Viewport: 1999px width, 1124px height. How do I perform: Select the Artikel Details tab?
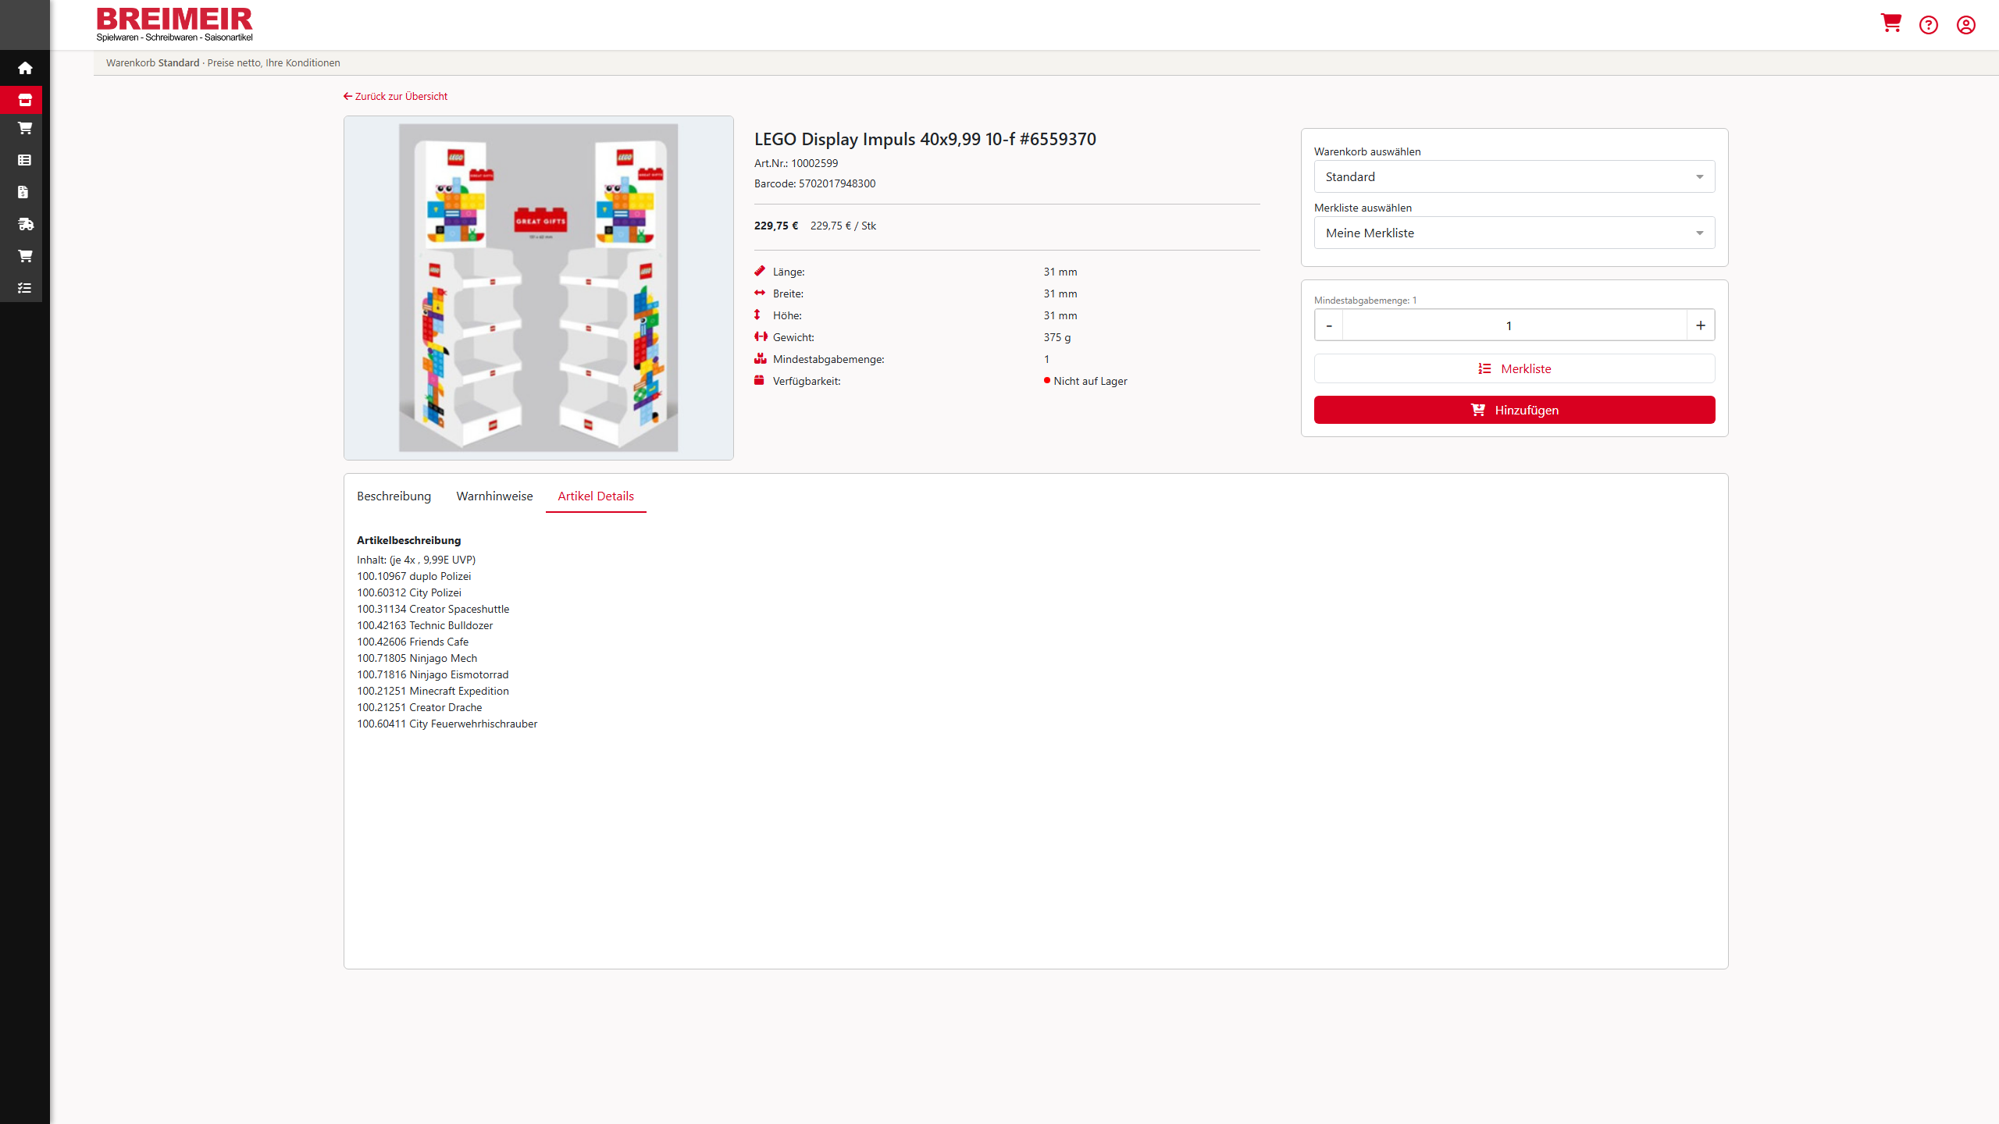click(596, 496)
